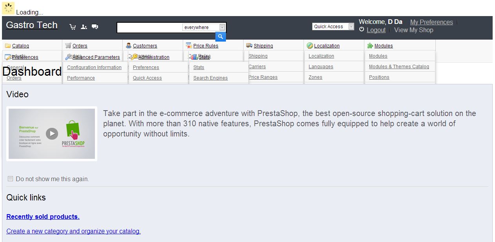
Task: Click the power icon beside Logout
Action: click(362, 30)
